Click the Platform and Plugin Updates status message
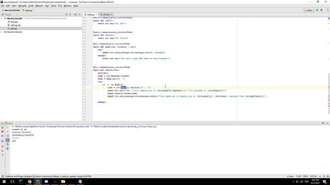 [48, 176]
